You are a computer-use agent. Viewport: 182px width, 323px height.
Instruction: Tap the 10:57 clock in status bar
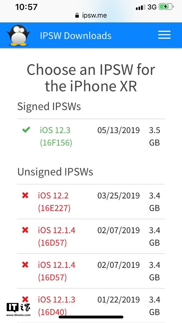pos(26,7)
